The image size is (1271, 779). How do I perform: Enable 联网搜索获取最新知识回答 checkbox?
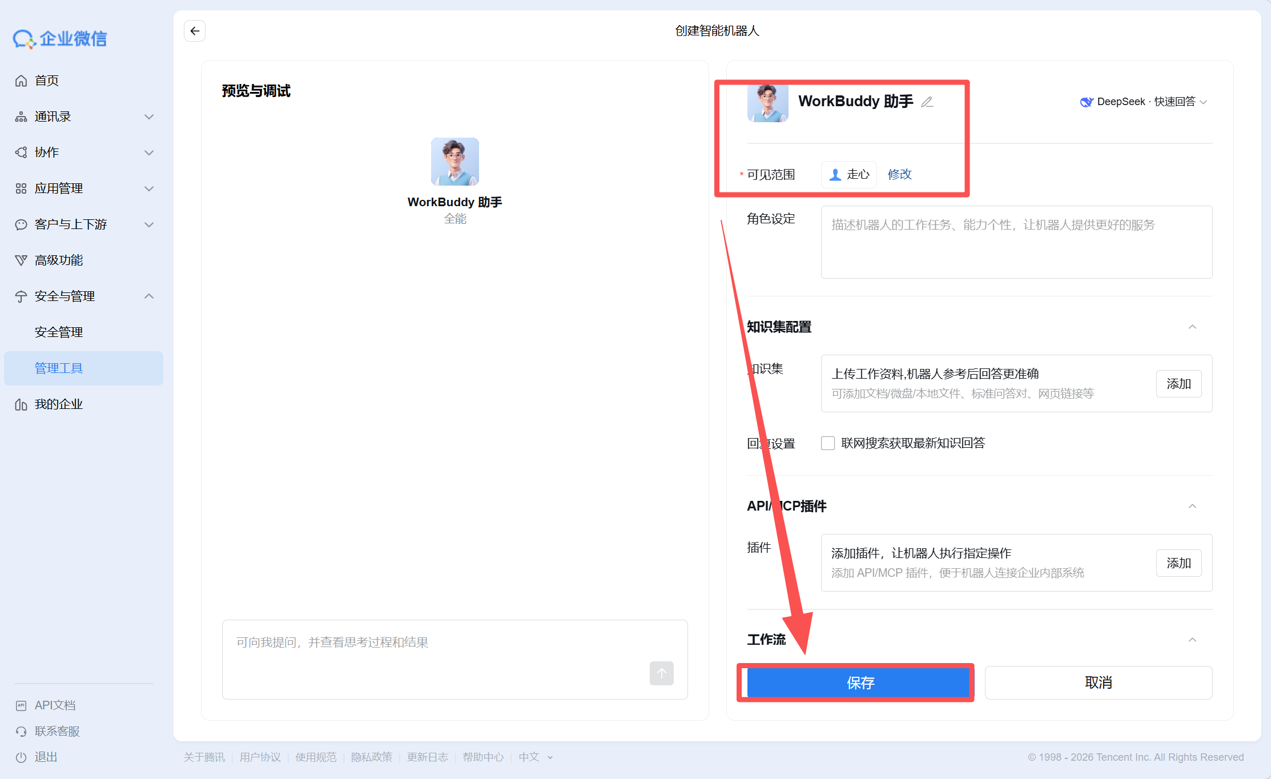point(828,443)
